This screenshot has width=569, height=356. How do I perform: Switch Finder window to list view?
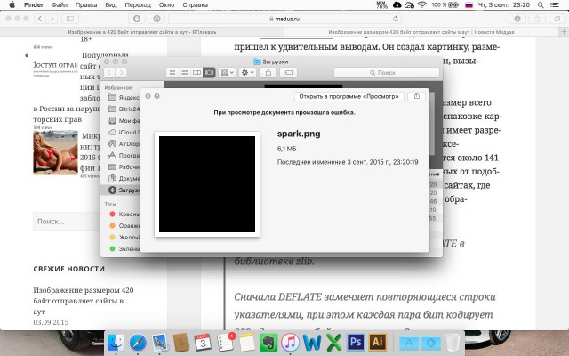(x=185, y=73)
